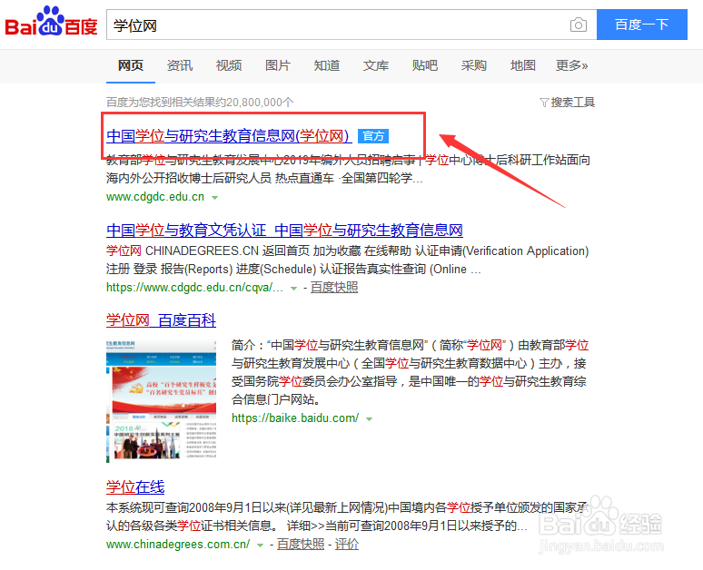Click the 官方 badge on the first result
Viewport: 703px width, 570px height.
(x=373, y=136)
